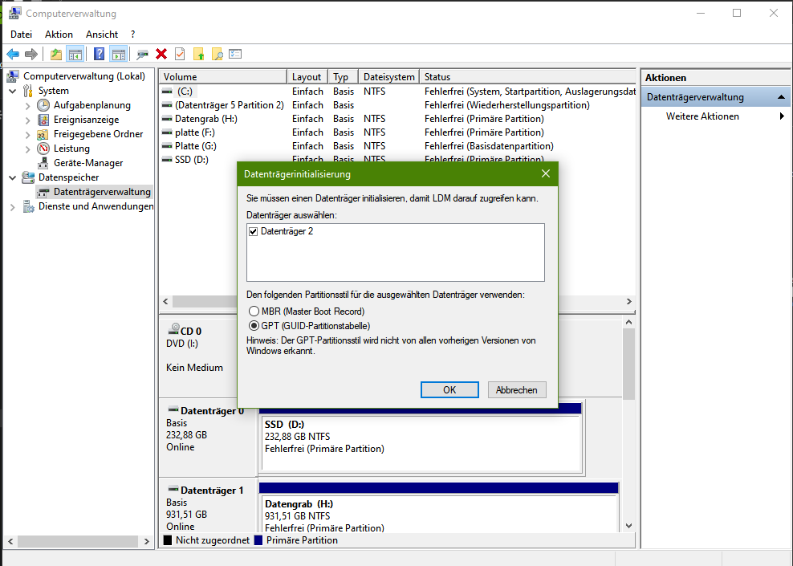This screenshot has height=566, width=793.
Task: Expand the Leistung chevron
Action: [x=28, y=149]
